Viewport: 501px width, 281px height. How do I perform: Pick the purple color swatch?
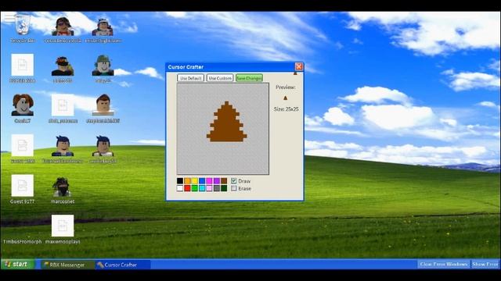click(x=217, y=181)
